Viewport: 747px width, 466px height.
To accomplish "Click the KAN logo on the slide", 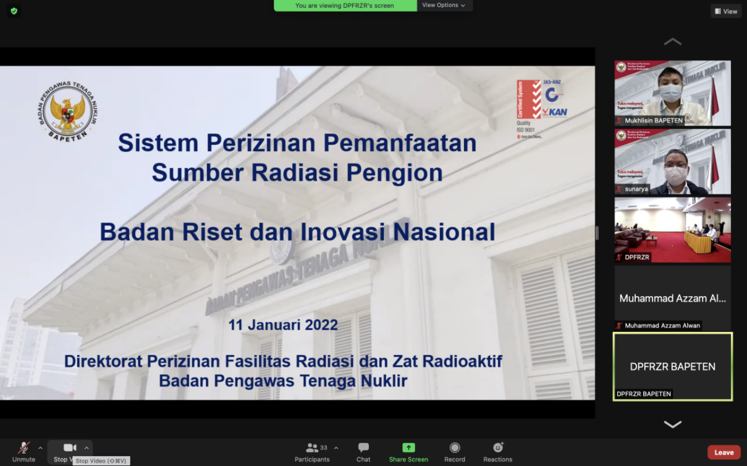I will pyautogui.click(x=554, y=112).
